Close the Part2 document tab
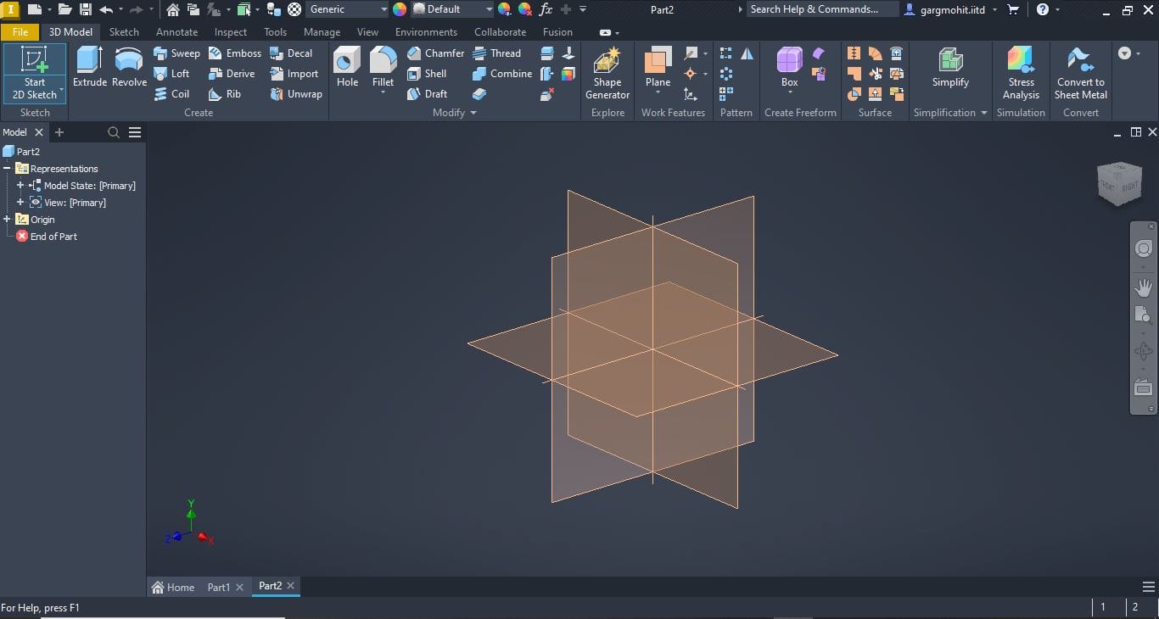The image size is (1159, 619). (x=290, y=586)
